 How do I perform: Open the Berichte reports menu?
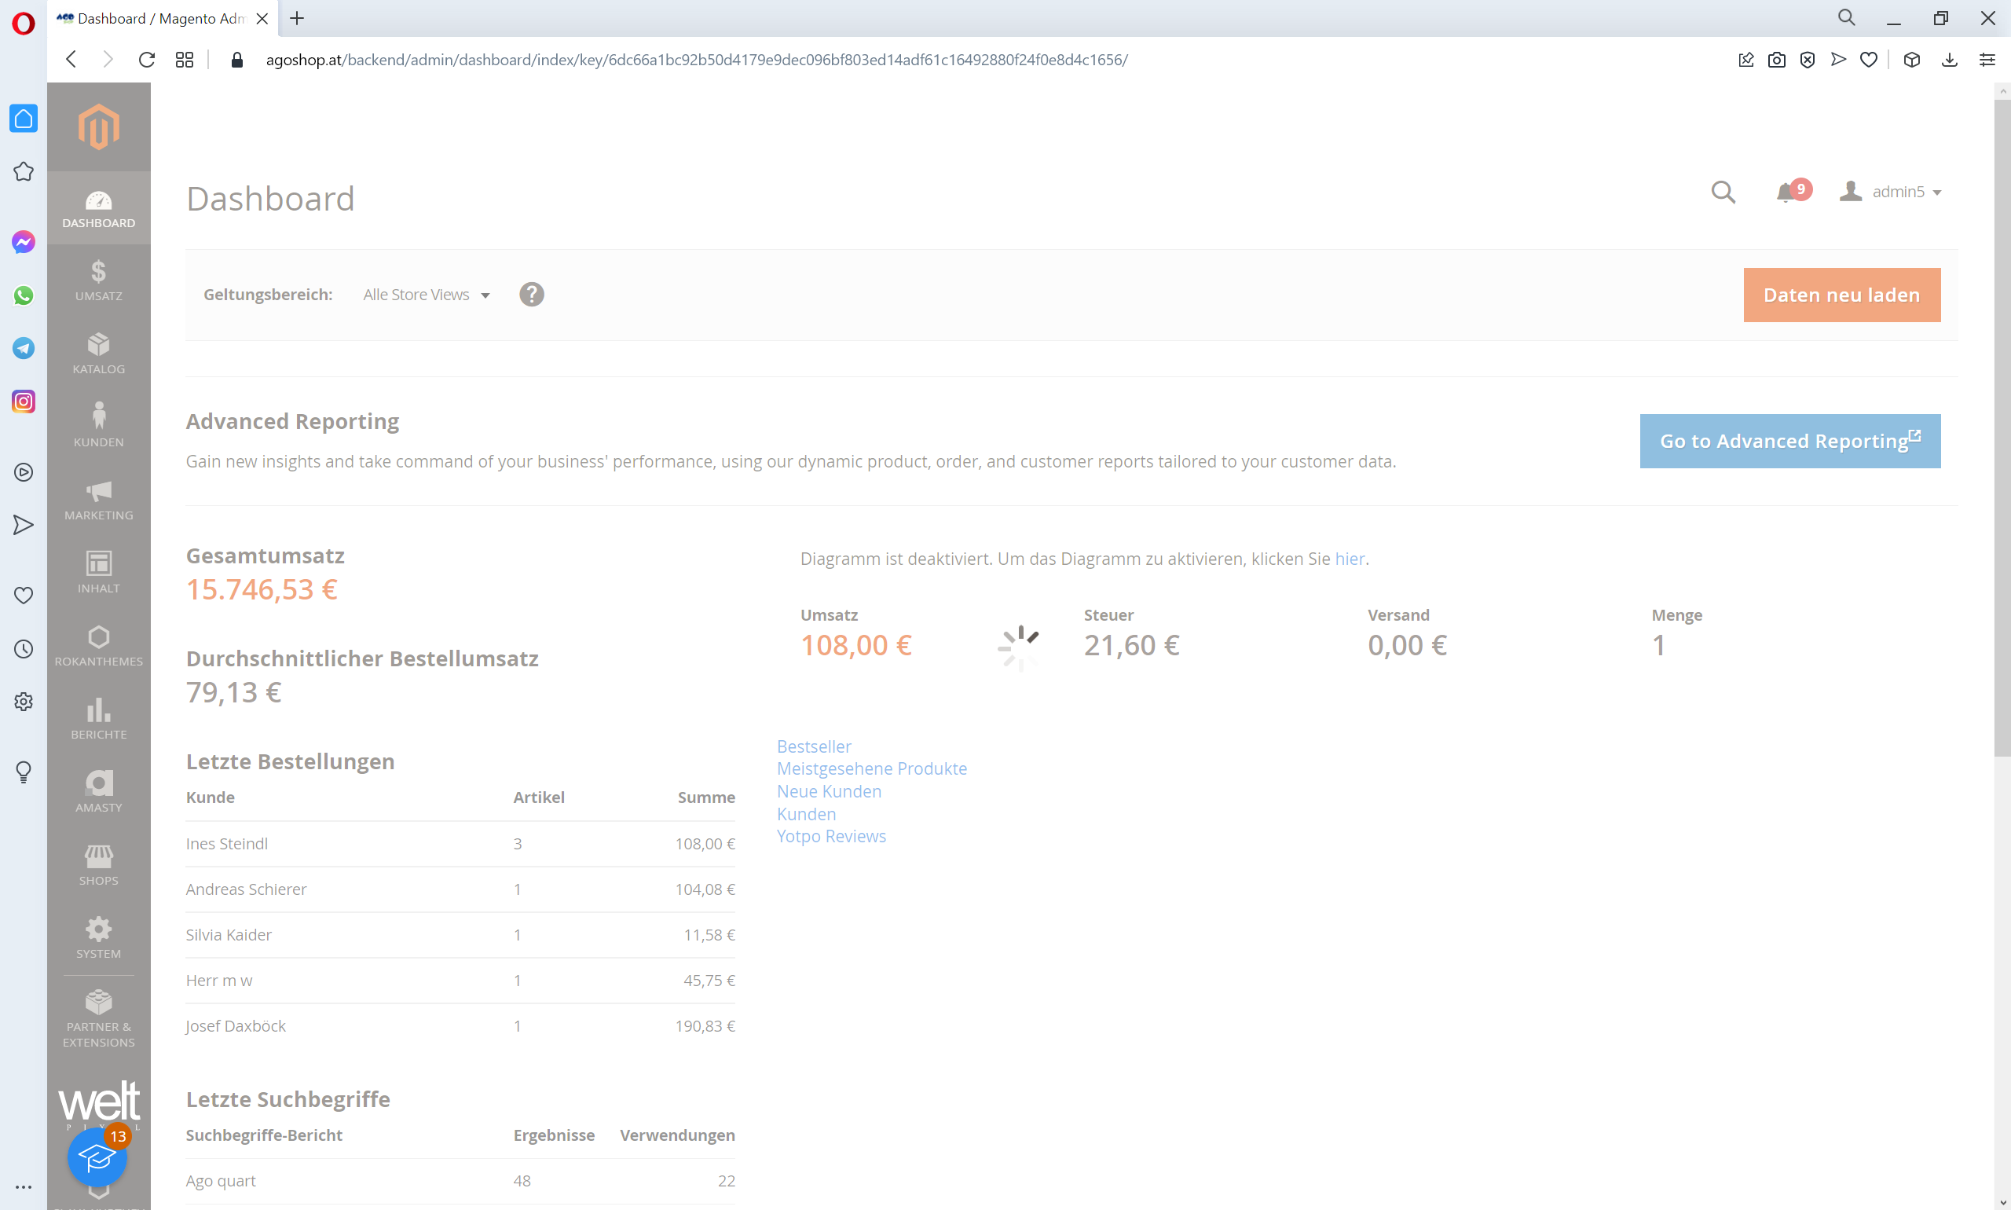[x=99, y=718]
